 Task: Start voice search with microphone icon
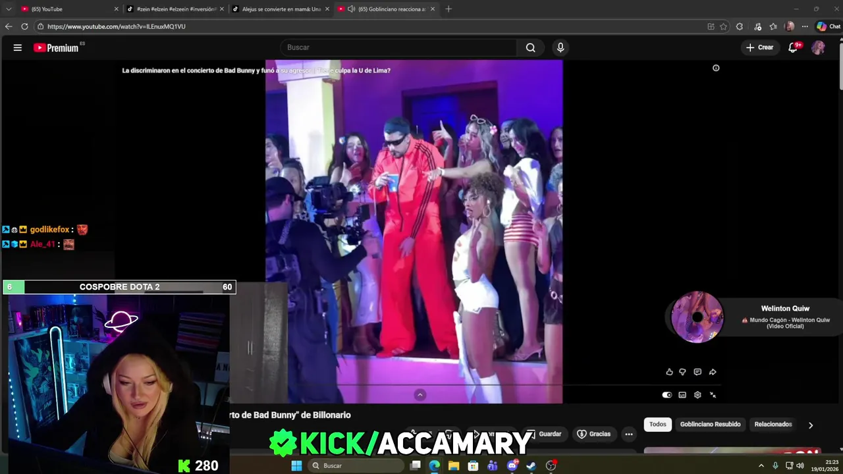coord(560,47)
